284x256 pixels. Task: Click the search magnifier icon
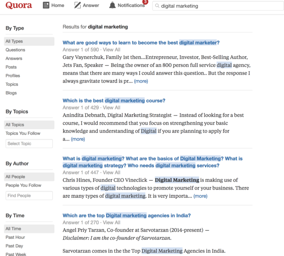(x=157, y=6)
